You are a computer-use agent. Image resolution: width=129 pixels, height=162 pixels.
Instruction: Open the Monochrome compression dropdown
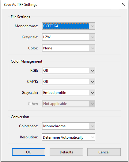(68, 26)
